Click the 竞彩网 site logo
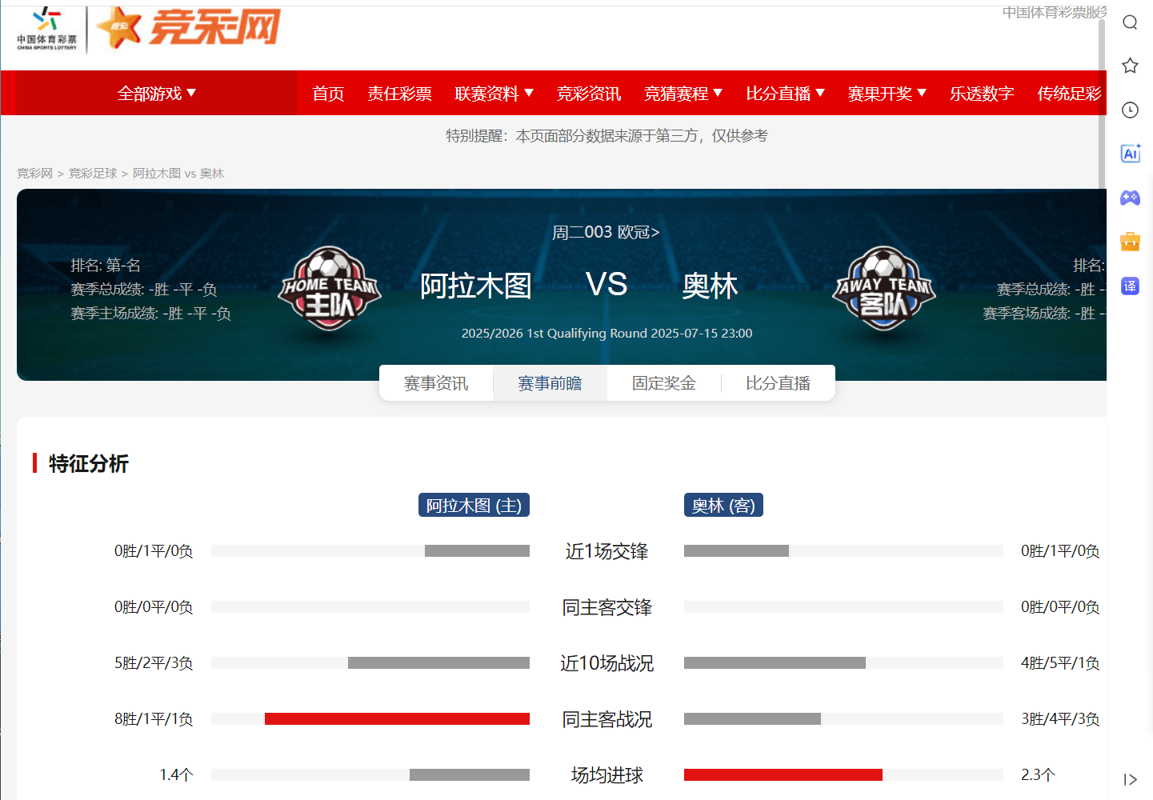The width and height of the screenshot is (1153, 800). point(189,27)
